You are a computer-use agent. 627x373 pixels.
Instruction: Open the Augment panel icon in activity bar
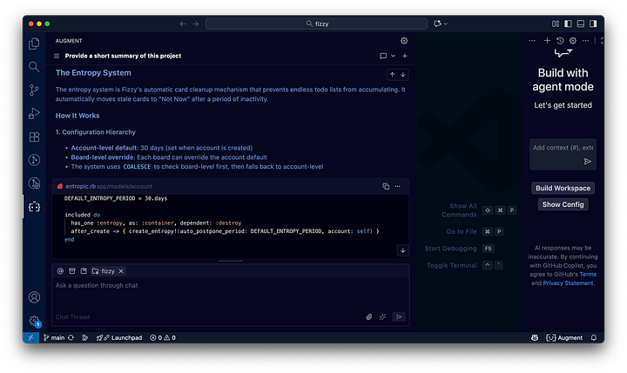tap(34, 207)
